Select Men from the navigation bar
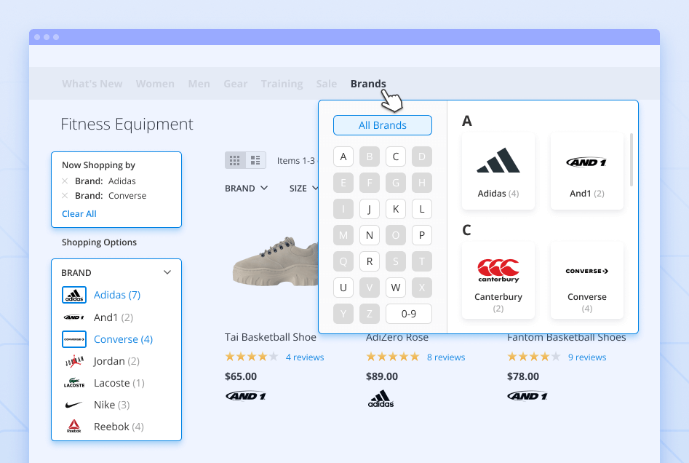Viewport: 689px width, 463px height. [199, 83]
